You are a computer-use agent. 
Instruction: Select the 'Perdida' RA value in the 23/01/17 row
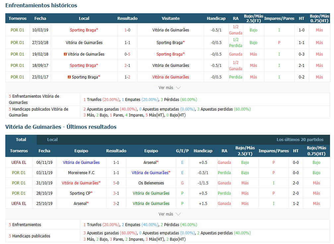[x=236, y=77]
